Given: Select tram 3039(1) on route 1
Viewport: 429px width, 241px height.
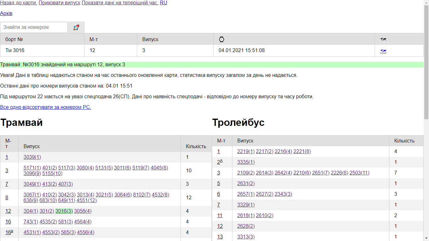Looking at the screenshot, I should (32, 157).
